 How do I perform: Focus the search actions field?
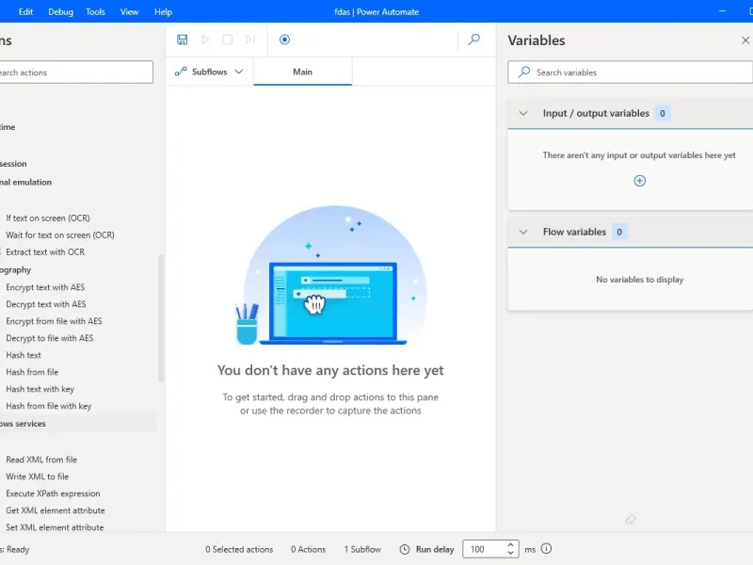tap(76, 73)
